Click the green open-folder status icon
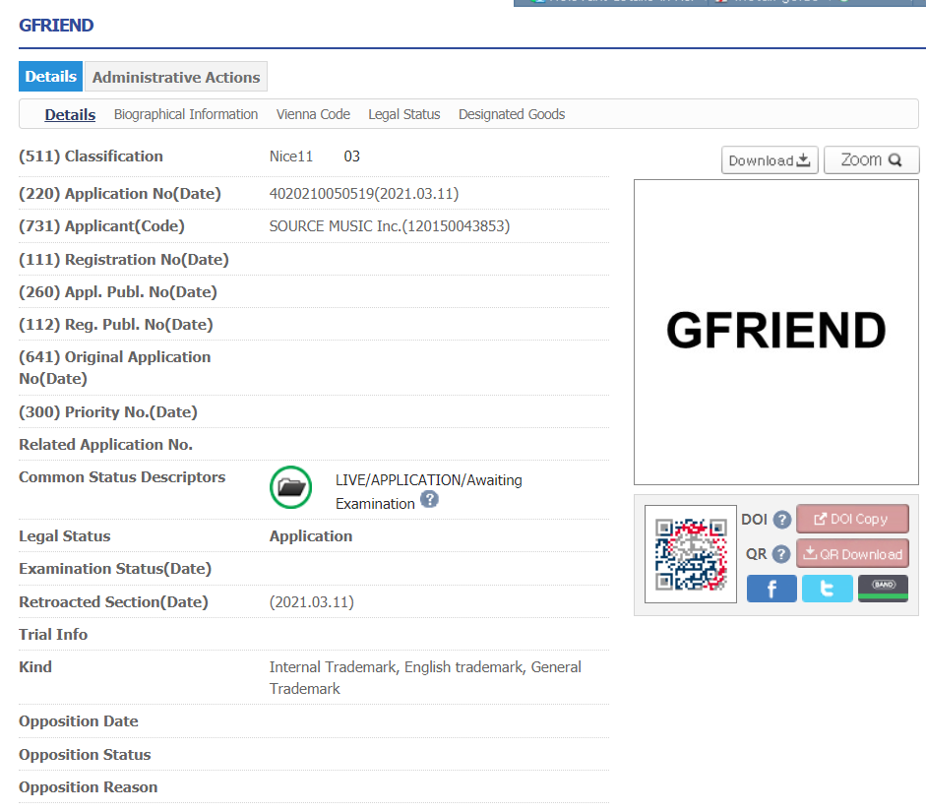This screenshot has height=812, width=926. pyautogui.click(x=290, y=487)
